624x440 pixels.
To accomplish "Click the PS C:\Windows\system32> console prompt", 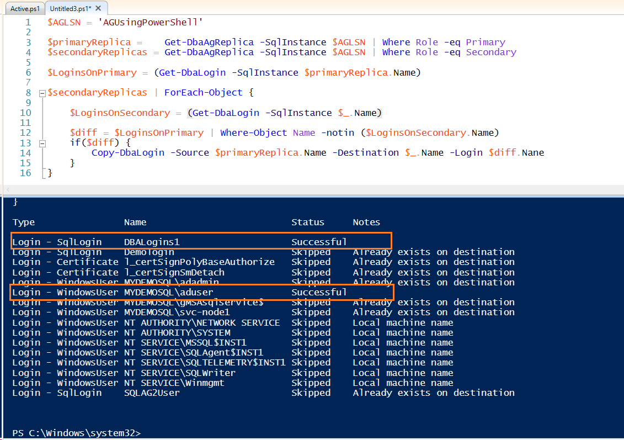I will 76,433.
